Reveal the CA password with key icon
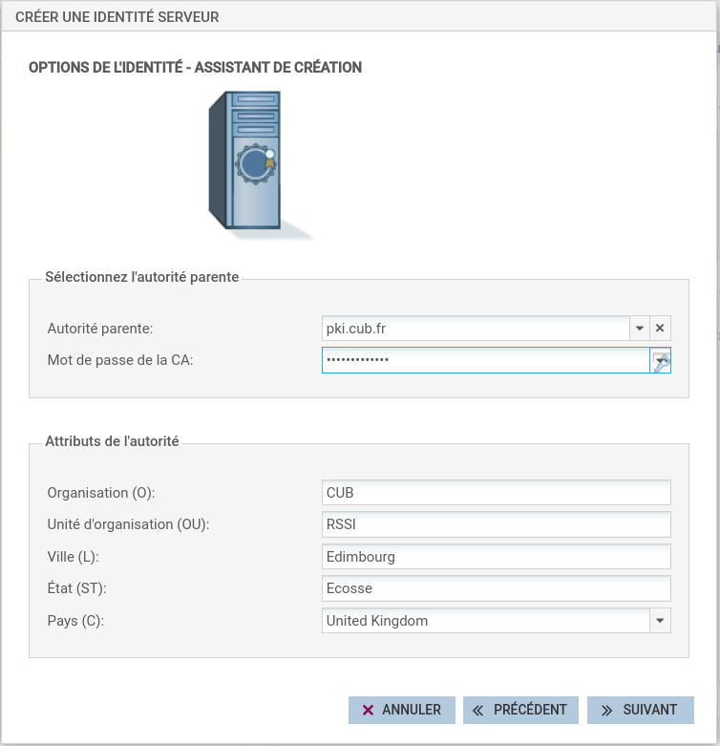The image size is (720, 746). [661, 360]
